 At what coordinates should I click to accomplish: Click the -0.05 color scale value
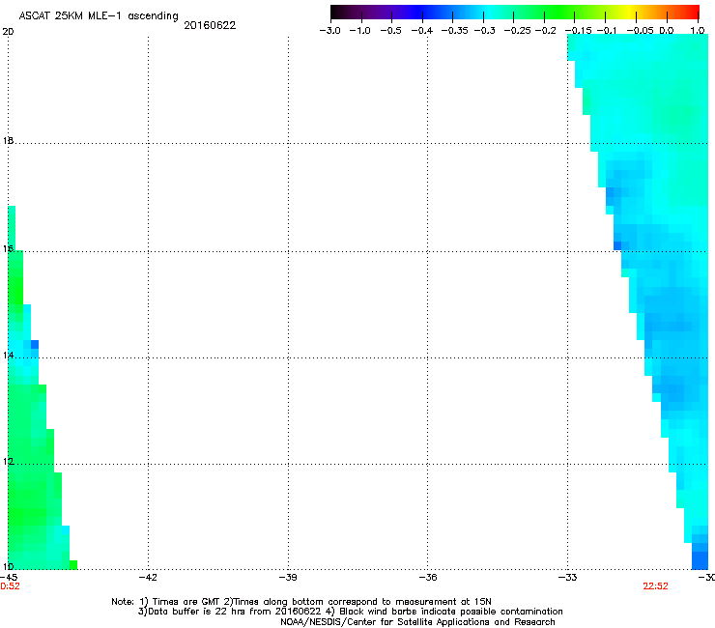(x=640, y=31)
